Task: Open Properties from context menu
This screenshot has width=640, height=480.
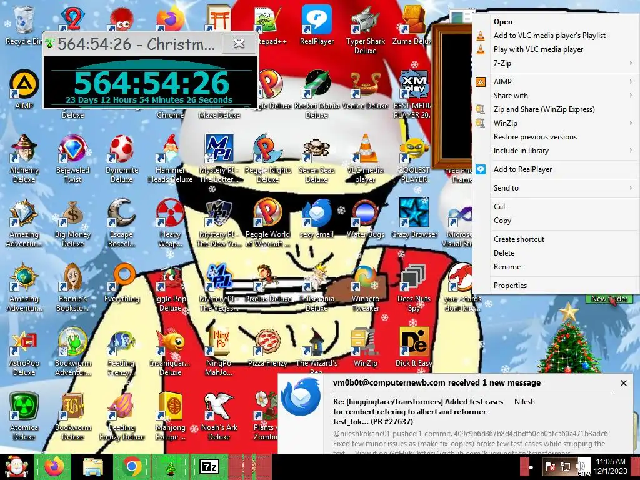Action: (556, 286)
